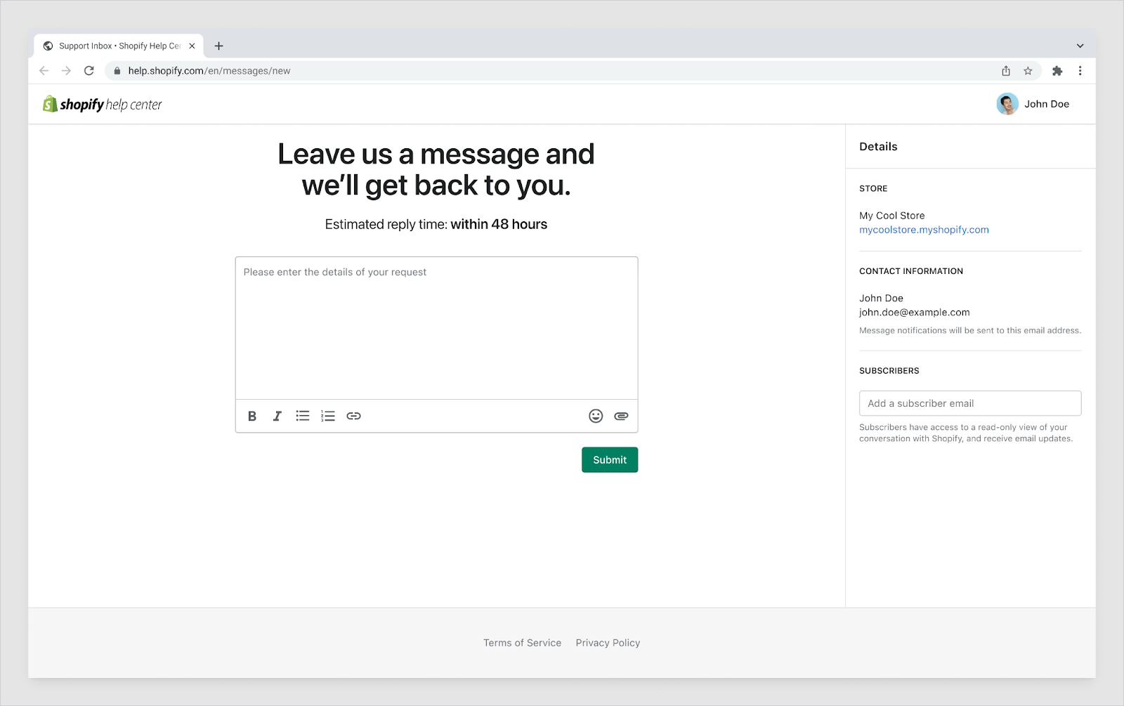The width and height of the screenshot is (1124, 706).
Task: Open the Chrome three-dot menu
Action: (1080, 71)
